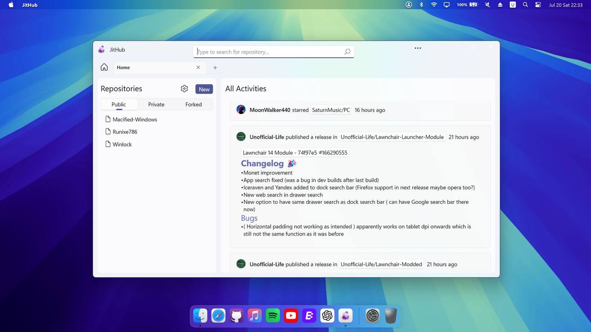This screenshot has height=332, width=591.
Task: Open the three-dot more options menu
Action: pyautogui.click(x=418, y=48)
